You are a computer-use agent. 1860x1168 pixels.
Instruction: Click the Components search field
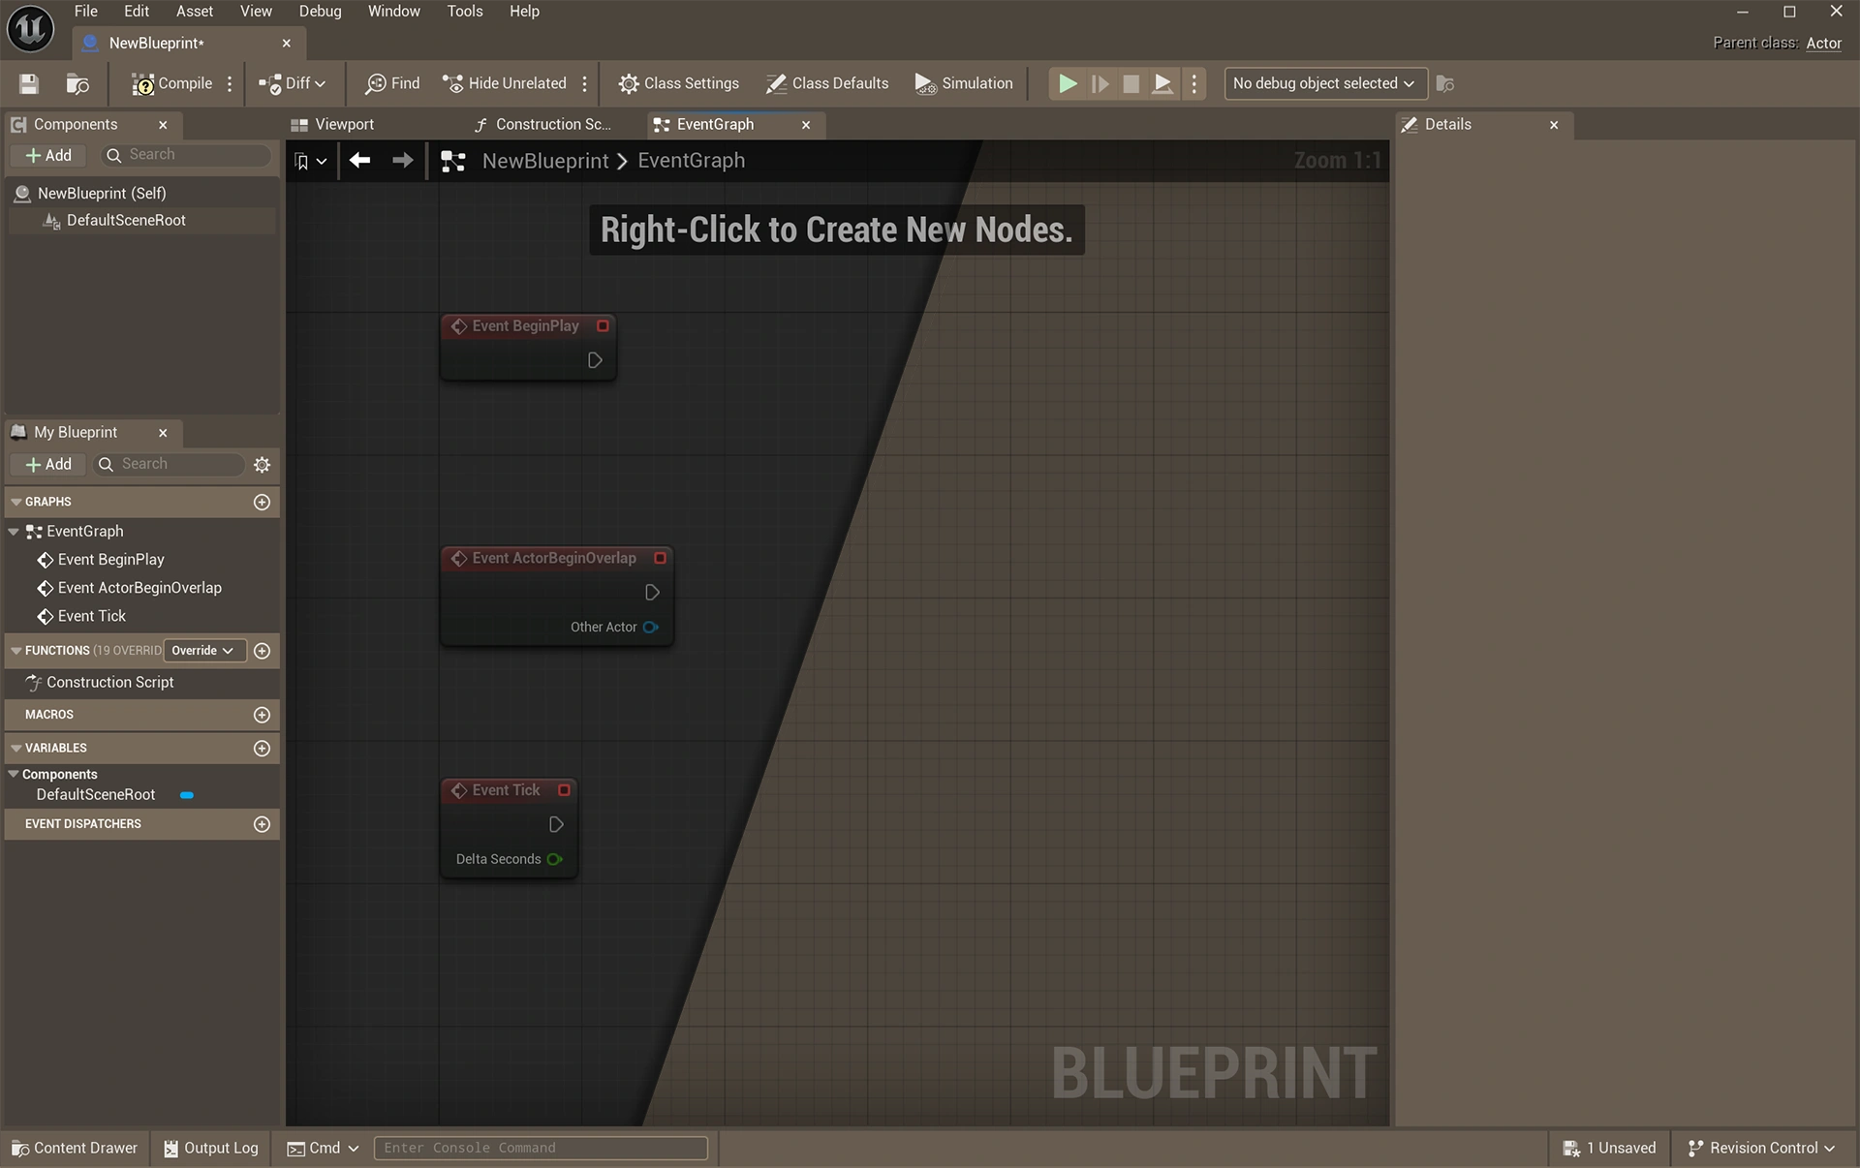(187, 155)
